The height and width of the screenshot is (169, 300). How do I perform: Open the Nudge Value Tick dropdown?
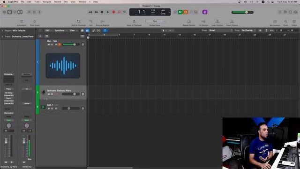155,21
